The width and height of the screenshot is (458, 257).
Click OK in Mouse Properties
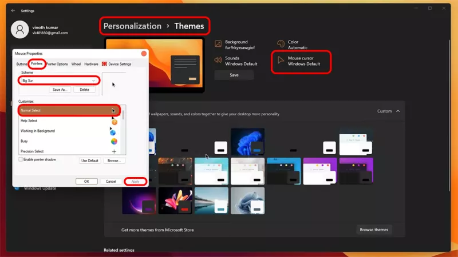(86, 181)
